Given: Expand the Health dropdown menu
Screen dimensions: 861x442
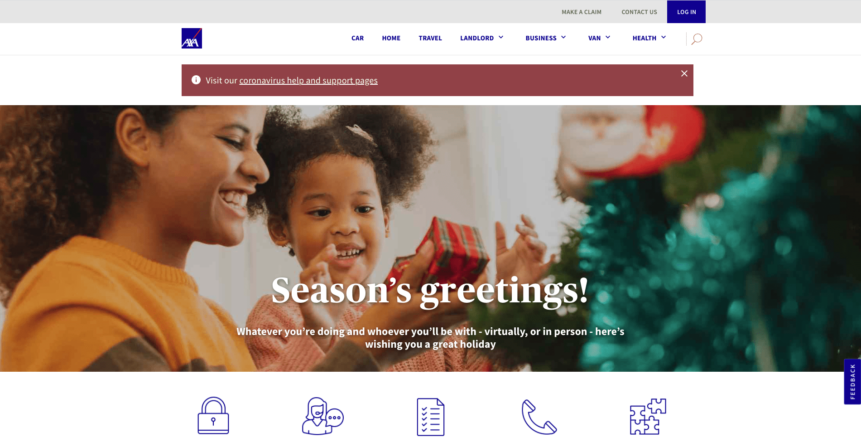Looking at the screenshot, I should coord(649,38).
